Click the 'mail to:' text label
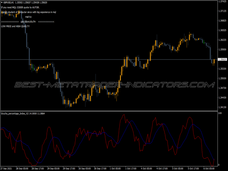Image resolution: width=228 pixels, height=171 pixels. [x=28, y=17]
